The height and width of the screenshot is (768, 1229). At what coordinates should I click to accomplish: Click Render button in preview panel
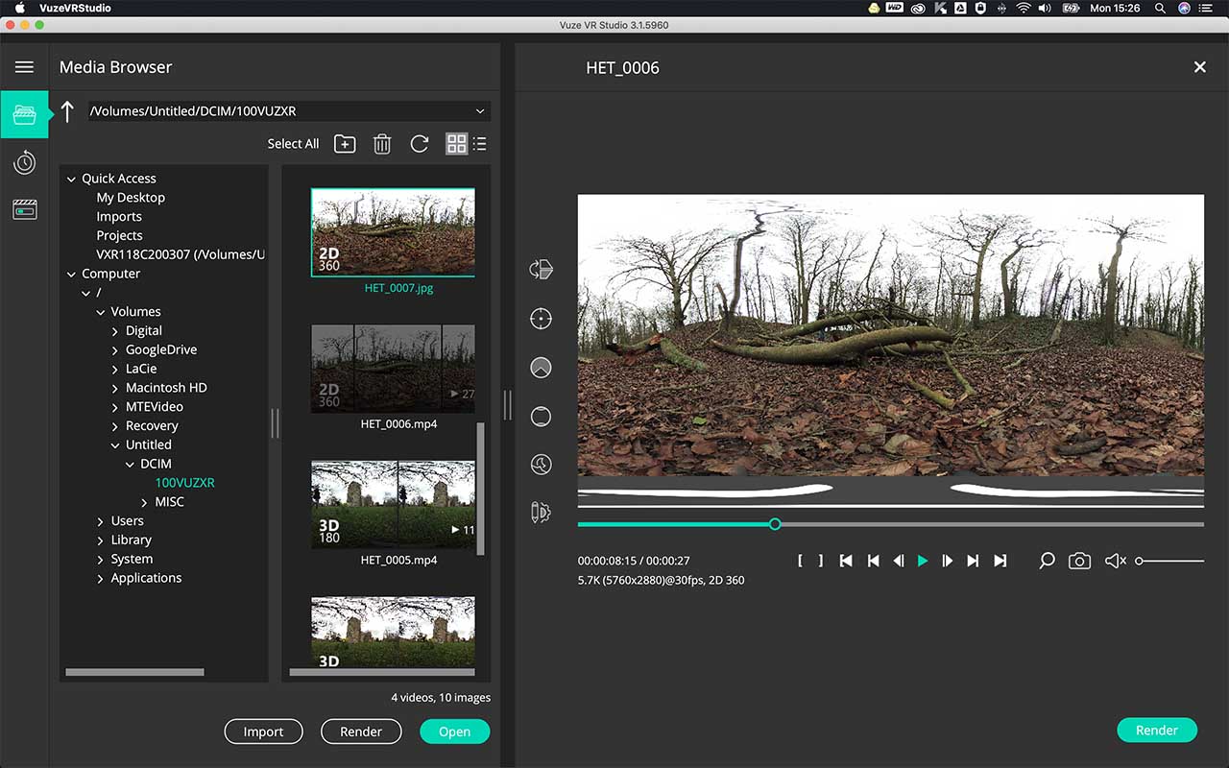[x=1157, y=731]
